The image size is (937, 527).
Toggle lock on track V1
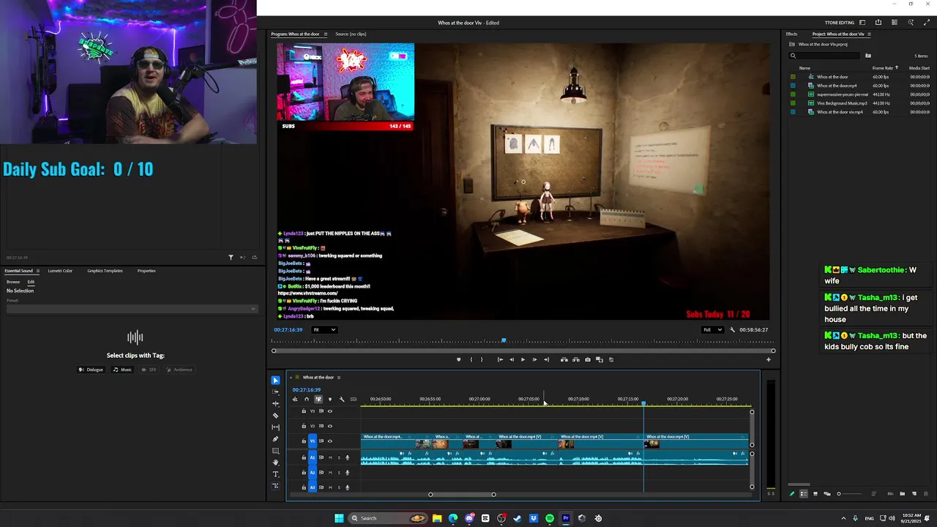pos(304,441)
